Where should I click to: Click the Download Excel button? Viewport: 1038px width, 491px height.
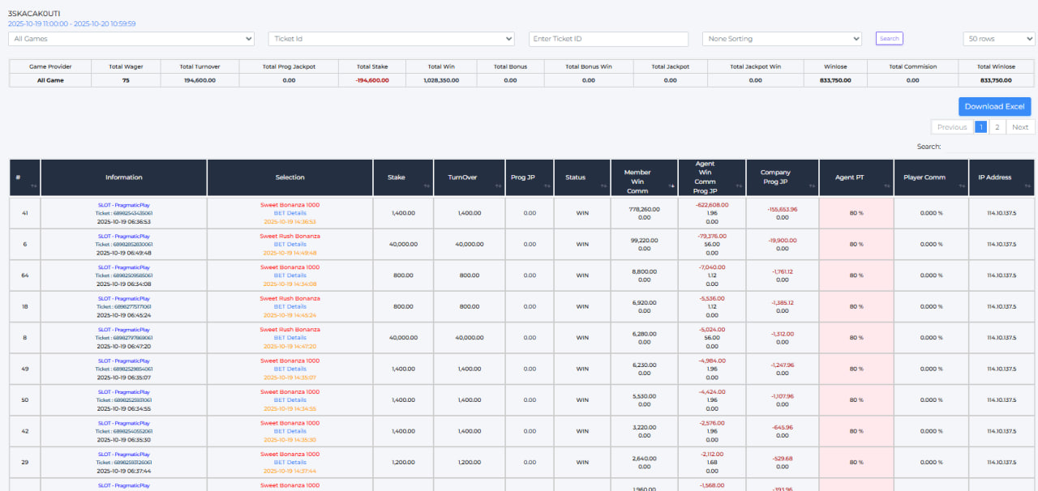(995, 106)
